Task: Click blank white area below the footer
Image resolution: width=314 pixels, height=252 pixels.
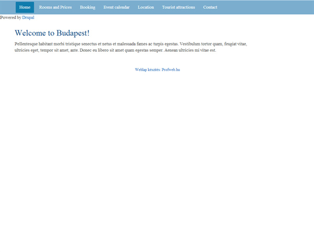Action: tap(157, 160)
